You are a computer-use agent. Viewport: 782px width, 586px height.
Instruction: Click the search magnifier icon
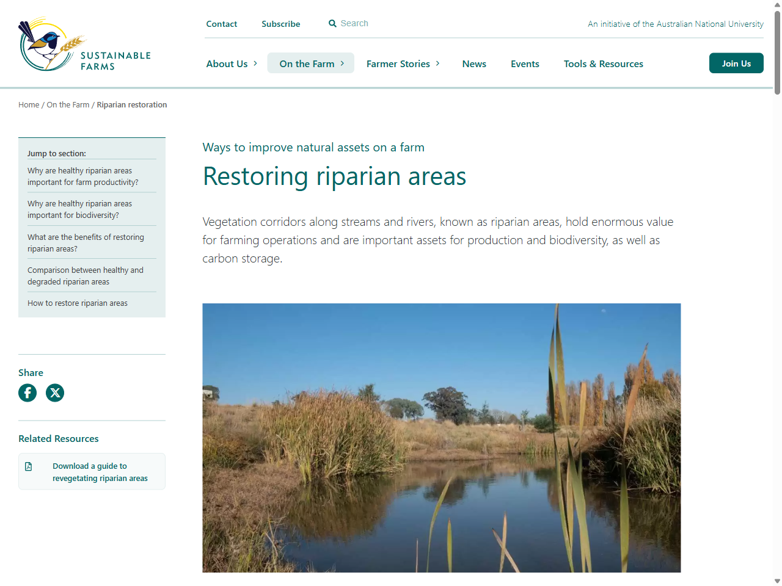(x=332, y=23)
